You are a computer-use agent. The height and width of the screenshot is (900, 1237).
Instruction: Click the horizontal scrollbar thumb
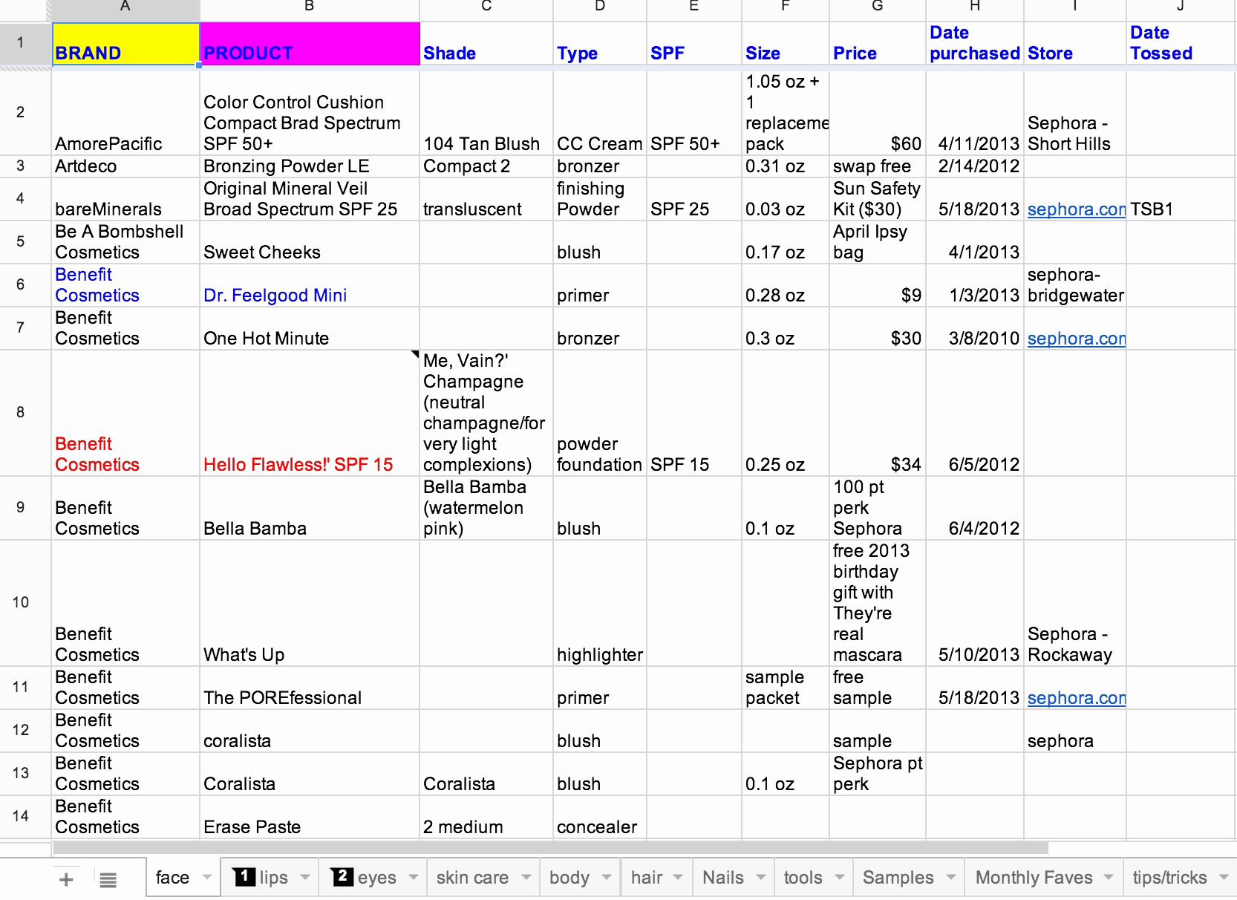[x=550, y=848]
